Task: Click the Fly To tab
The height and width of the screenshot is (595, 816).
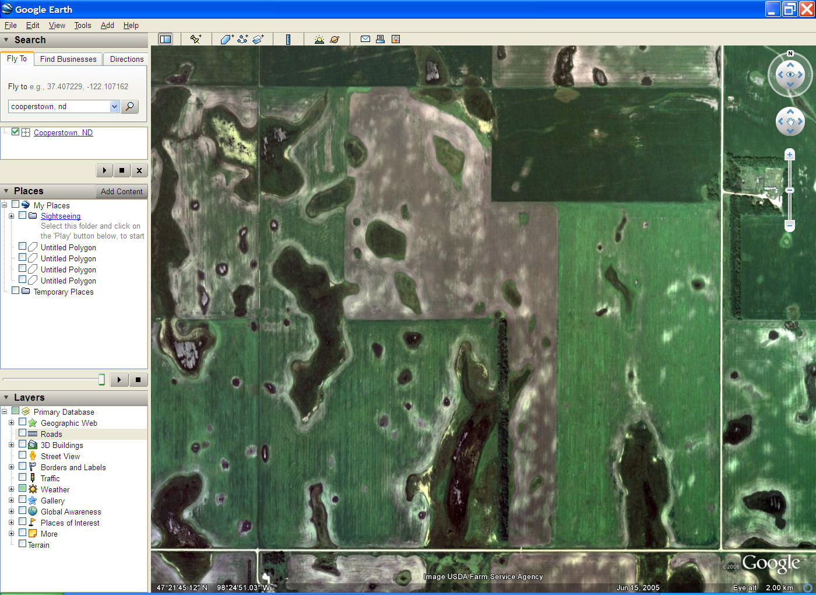Action: tap(17, 58)
